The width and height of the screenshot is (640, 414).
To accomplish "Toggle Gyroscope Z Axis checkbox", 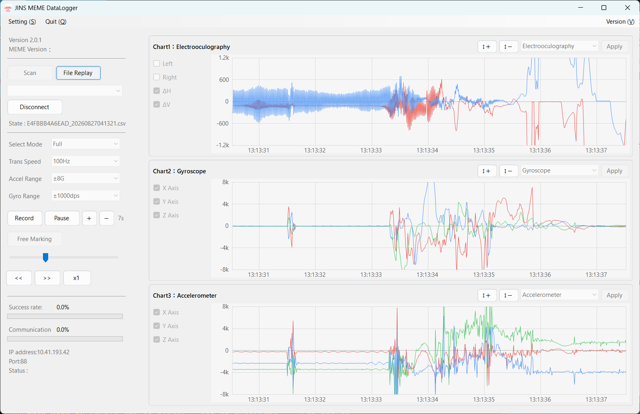I will (157, 215).
